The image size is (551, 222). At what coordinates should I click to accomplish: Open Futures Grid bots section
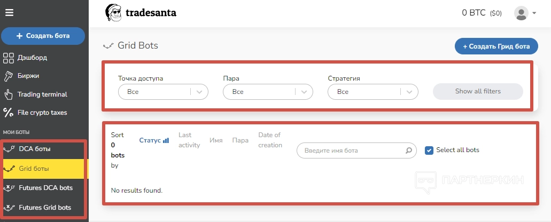pyautogui.click(x=45, y=207)
